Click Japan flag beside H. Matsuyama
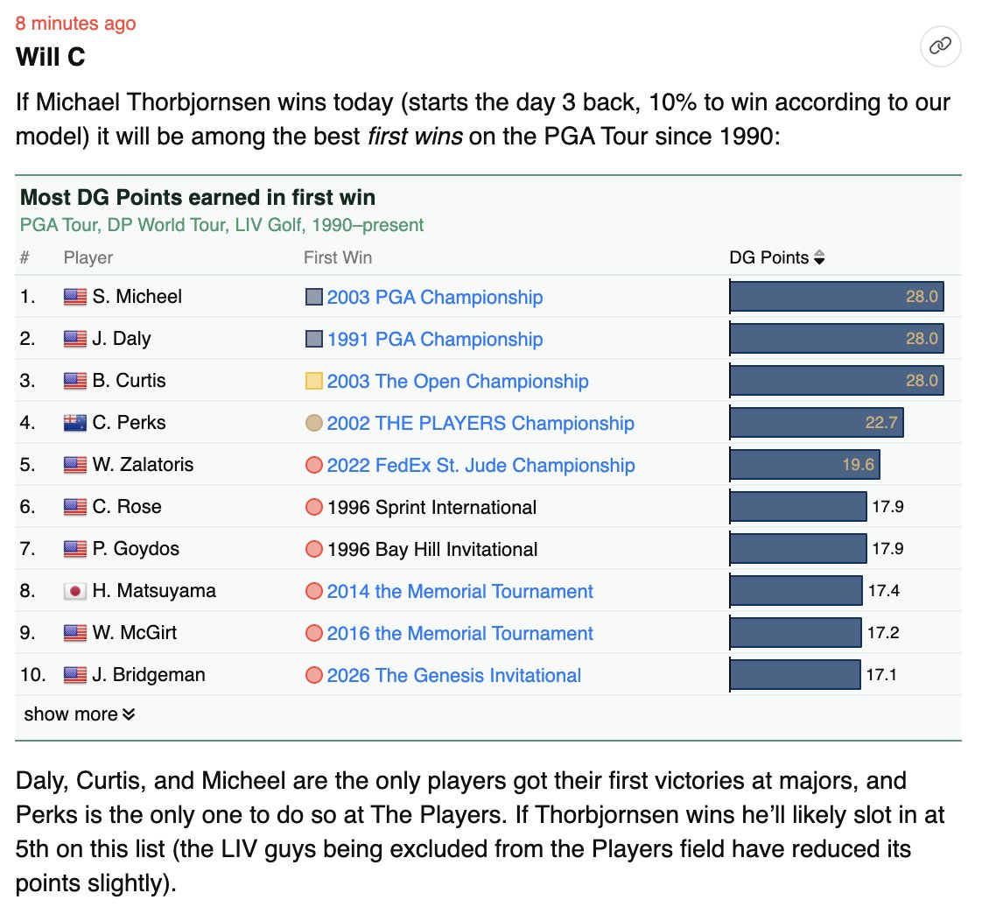982x907 pixels. [x=75, y=591]
